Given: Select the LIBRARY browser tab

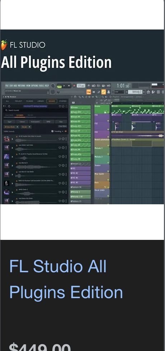Looking at the screenshot, I should point(41,101).
